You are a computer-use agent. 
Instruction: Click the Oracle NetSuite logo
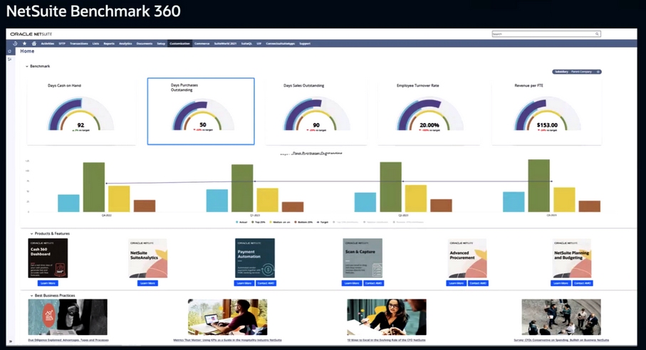tap(31, 34)
